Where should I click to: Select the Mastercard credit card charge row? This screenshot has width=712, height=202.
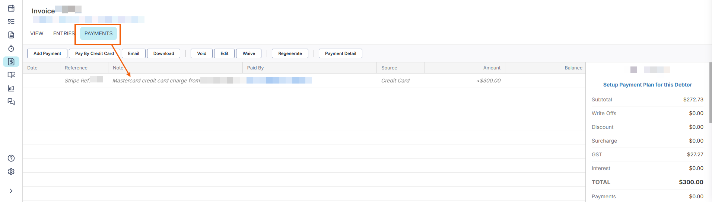click(156, 81)
